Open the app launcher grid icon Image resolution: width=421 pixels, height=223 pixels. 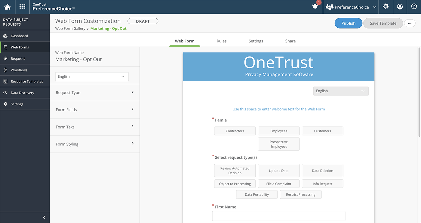22,7
